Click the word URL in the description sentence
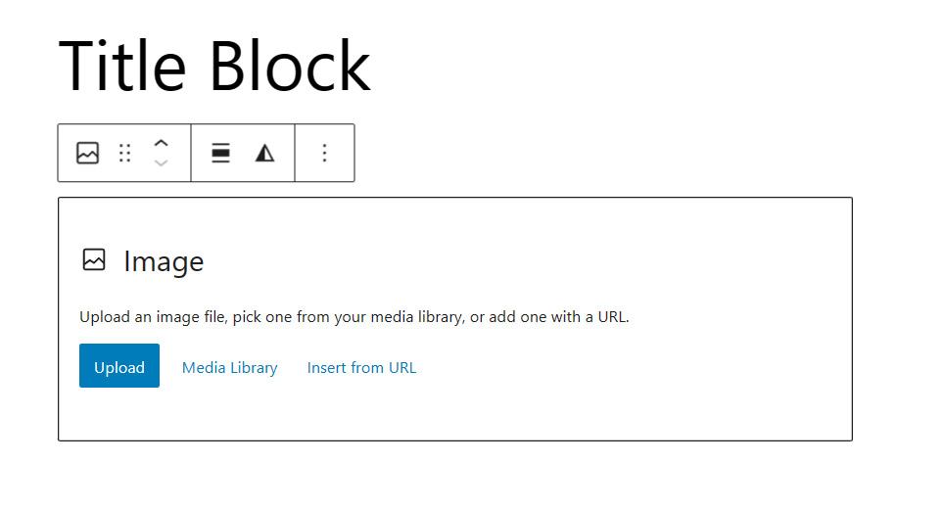Screen dimensions: 943x509 tap(613, 317)
